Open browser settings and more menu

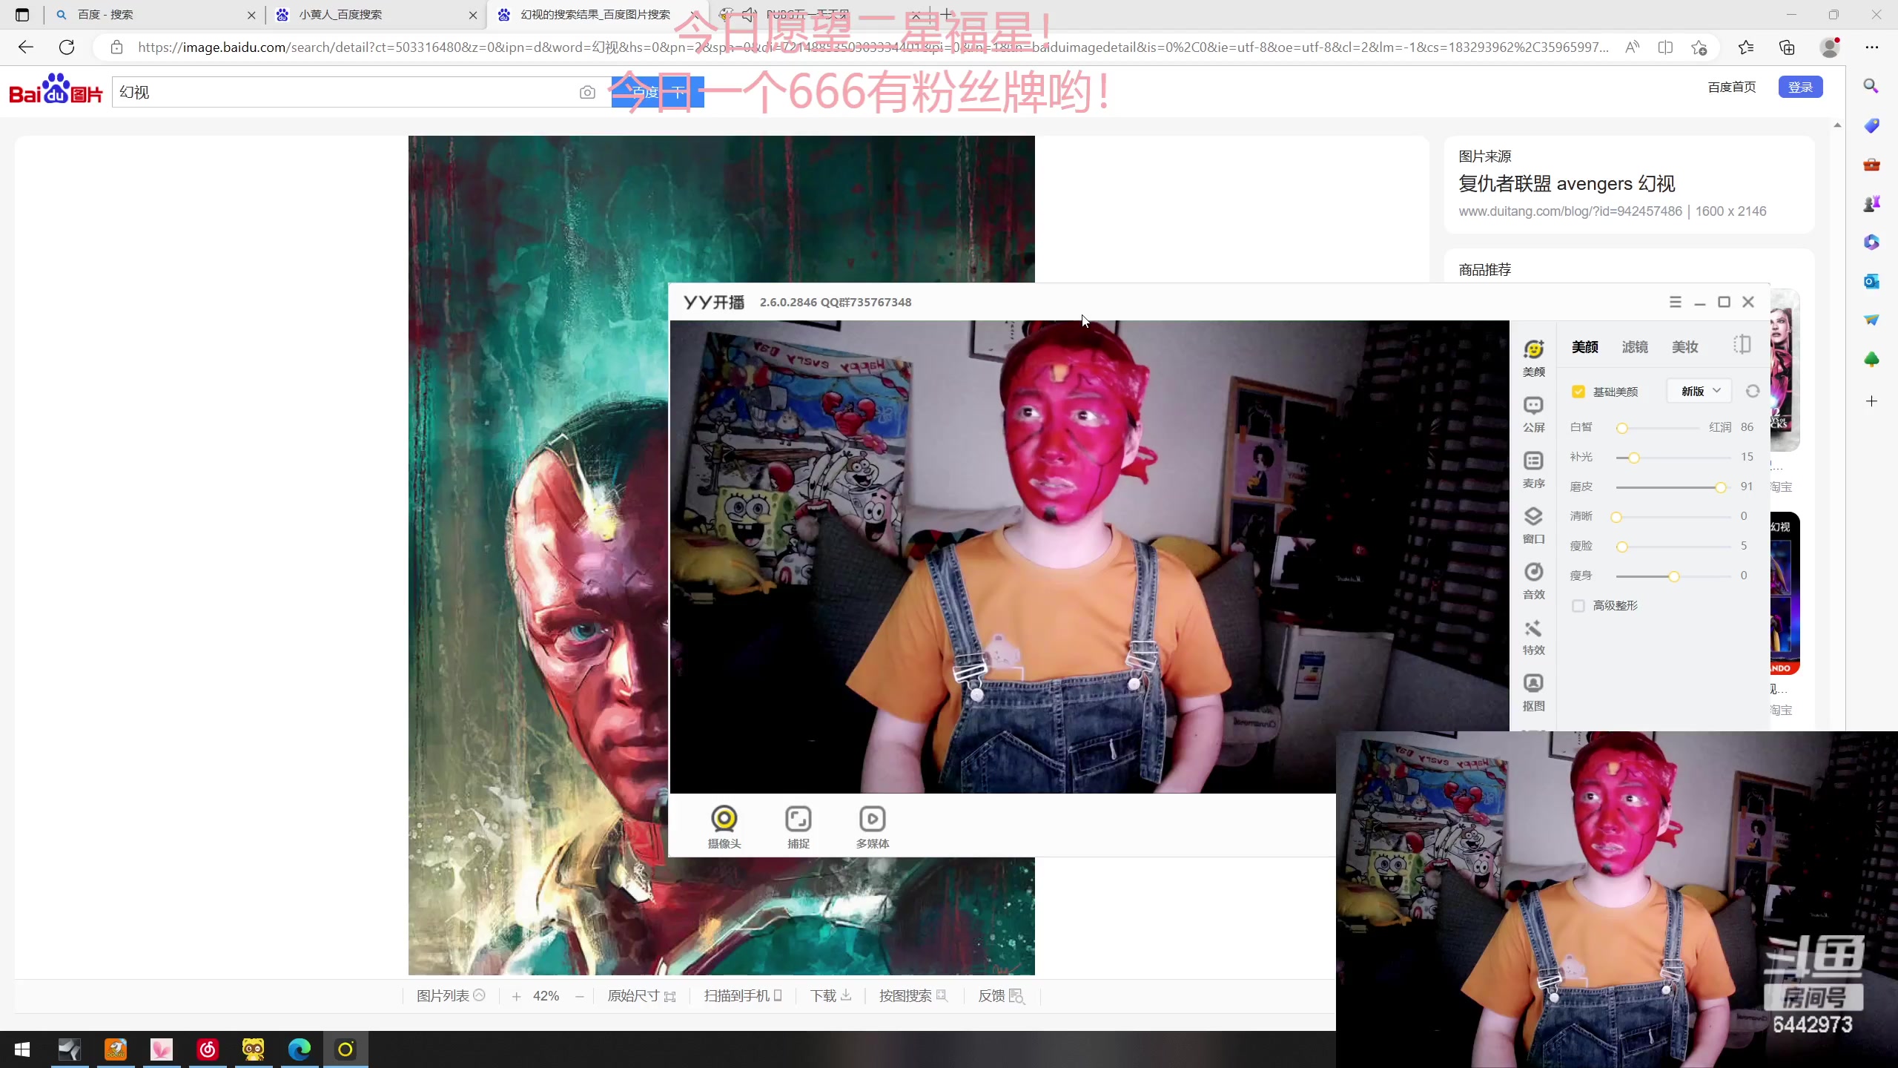(x=1871, y=47)
